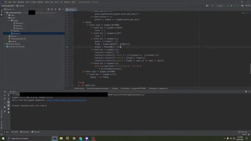
Task: Collapse the assets folder
Action: 7,18
